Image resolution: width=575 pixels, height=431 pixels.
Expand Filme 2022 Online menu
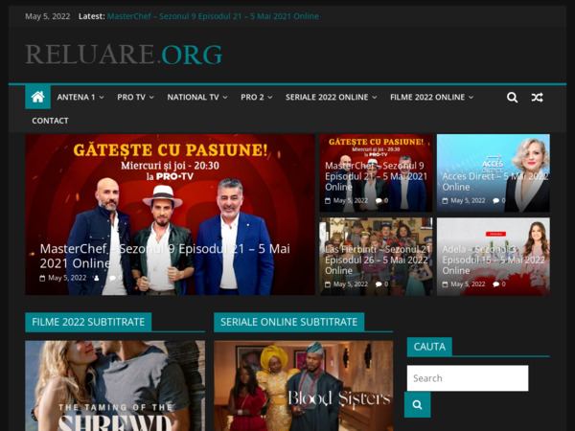431,97
